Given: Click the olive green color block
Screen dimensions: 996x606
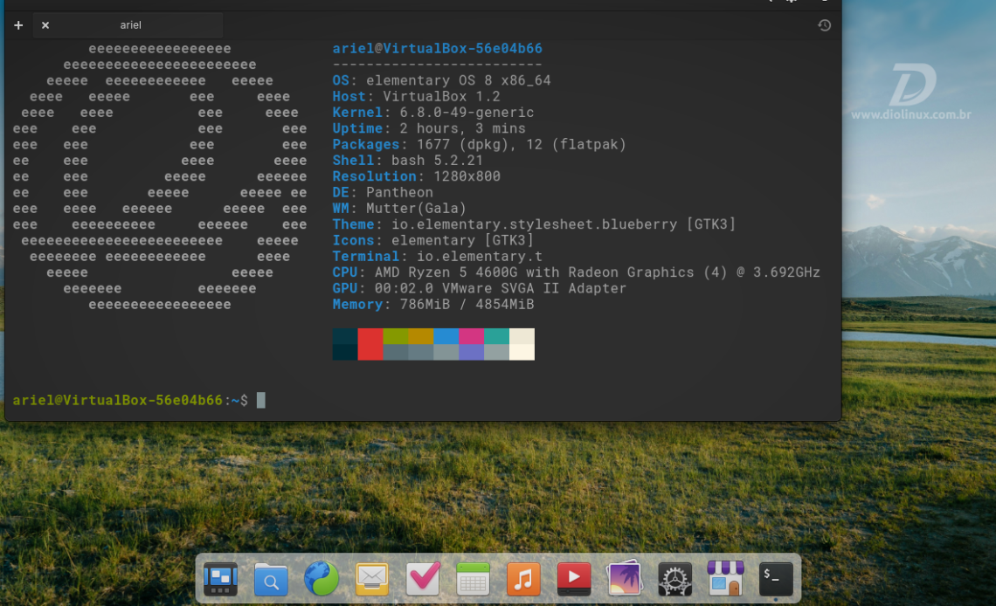Looking at the screenshot, I should [x=396, y=336].
